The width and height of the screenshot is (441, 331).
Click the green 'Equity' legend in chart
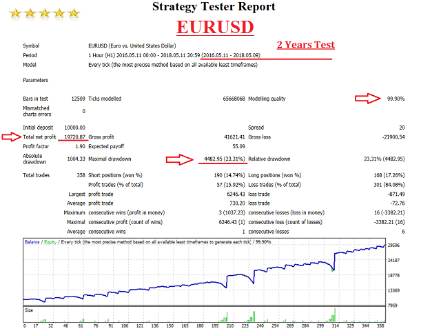point(50,242)
